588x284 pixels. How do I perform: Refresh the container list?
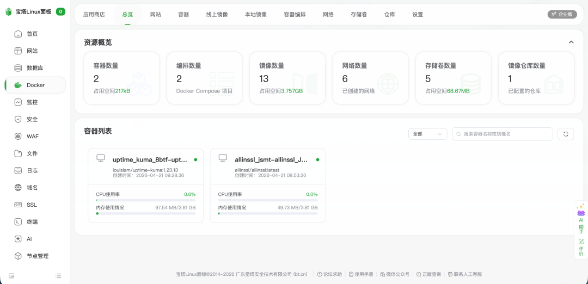pyautogui.click(x=566, y=134)
